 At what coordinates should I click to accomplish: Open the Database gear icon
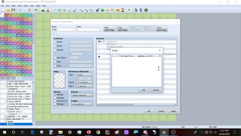pos(98,10)
